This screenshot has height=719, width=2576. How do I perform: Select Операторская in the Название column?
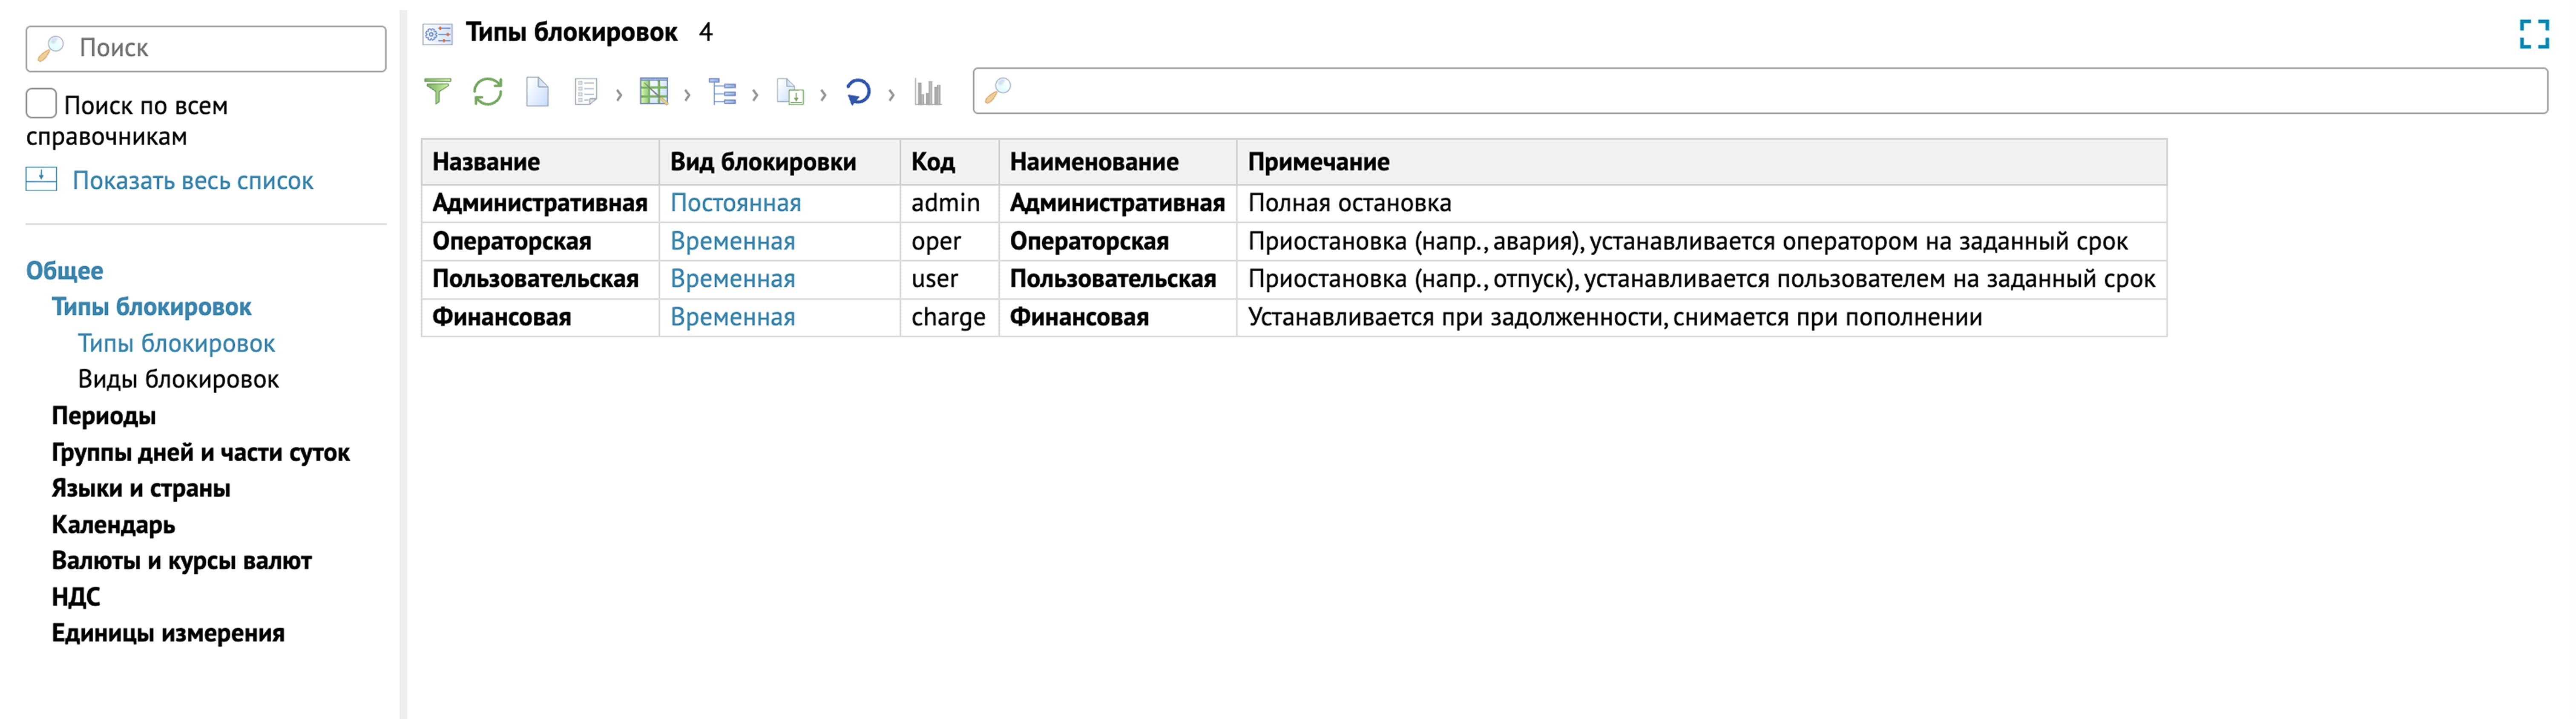[511, 241]
